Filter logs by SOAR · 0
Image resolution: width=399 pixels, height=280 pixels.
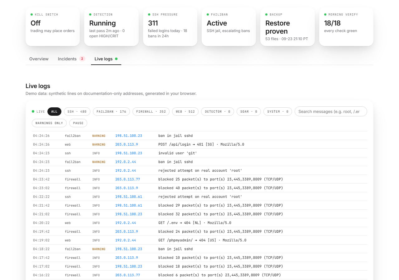(249, 111)
